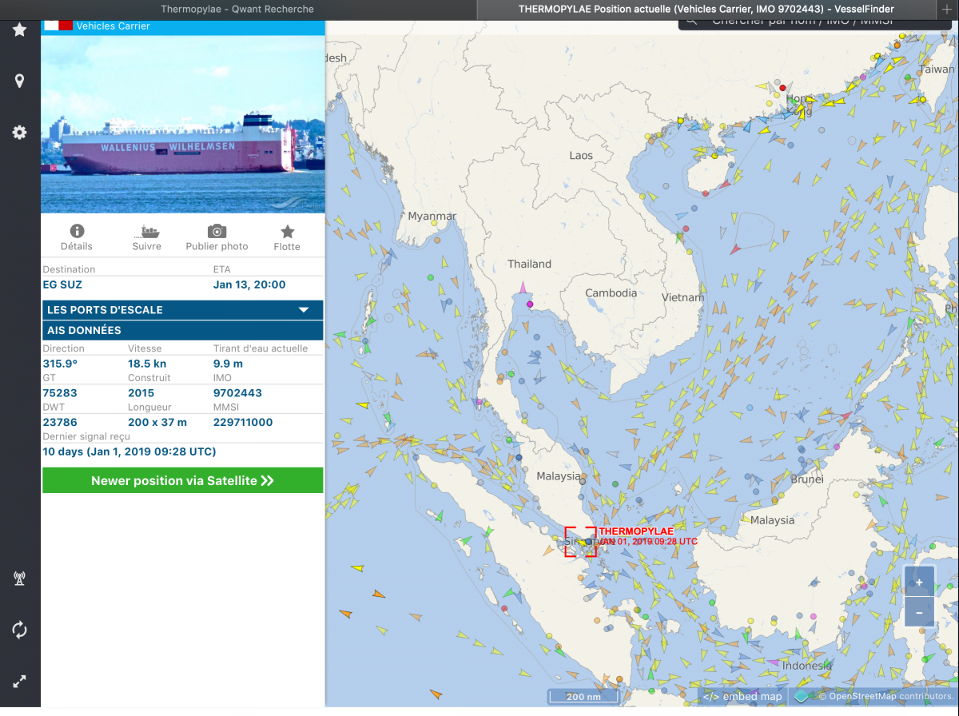Viewport: 959px width, 716px height.
Task: Click the Indonesia label on map
Action: pyautogui.click(x=807, y=666)
